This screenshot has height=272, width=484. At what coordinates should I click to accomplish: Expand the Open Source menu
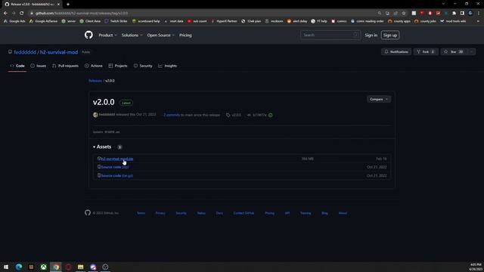(160, 36)
